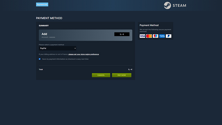Select the Payment Info tab

(42, 5)
